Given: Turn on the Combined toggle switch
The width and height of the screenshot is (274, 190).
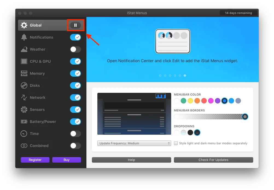Looking at the screenshot, I should [75, 146].
